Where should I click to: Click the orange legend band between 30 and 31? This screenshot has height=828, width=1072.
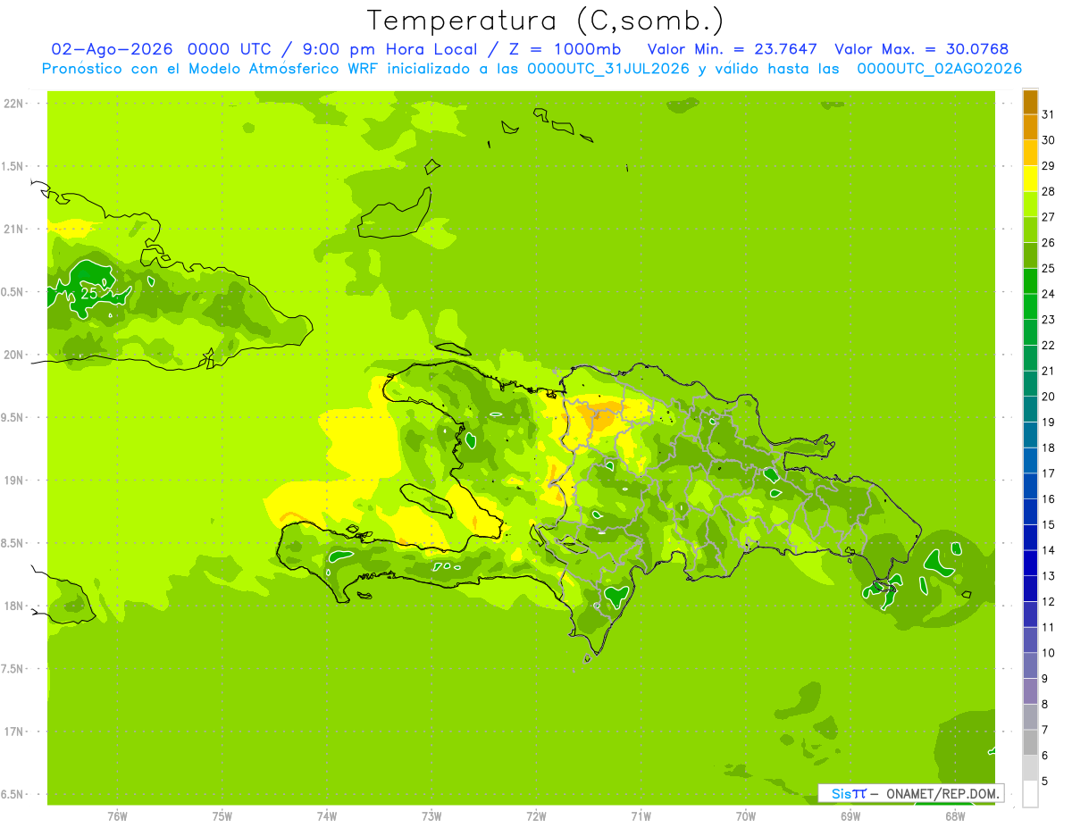1030,127
